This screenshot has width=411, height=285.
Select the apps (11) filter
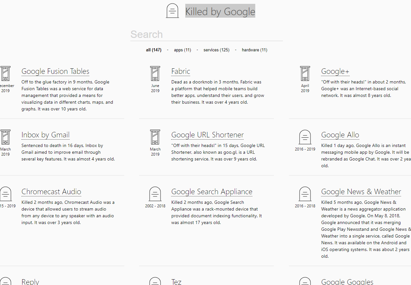pos(182,50)
